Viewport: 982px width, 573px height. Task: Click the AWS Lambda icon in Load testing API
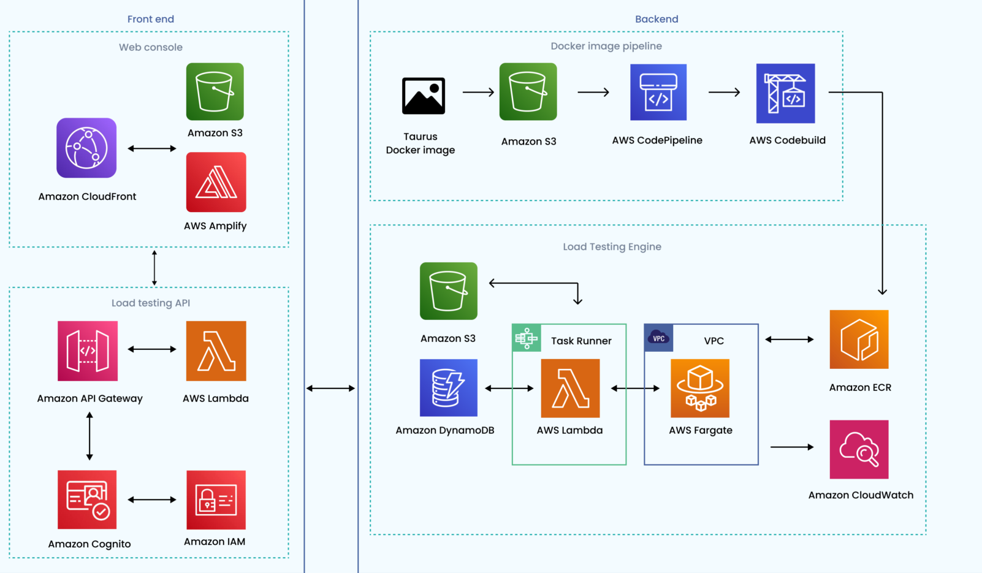[x=216, y=351]
